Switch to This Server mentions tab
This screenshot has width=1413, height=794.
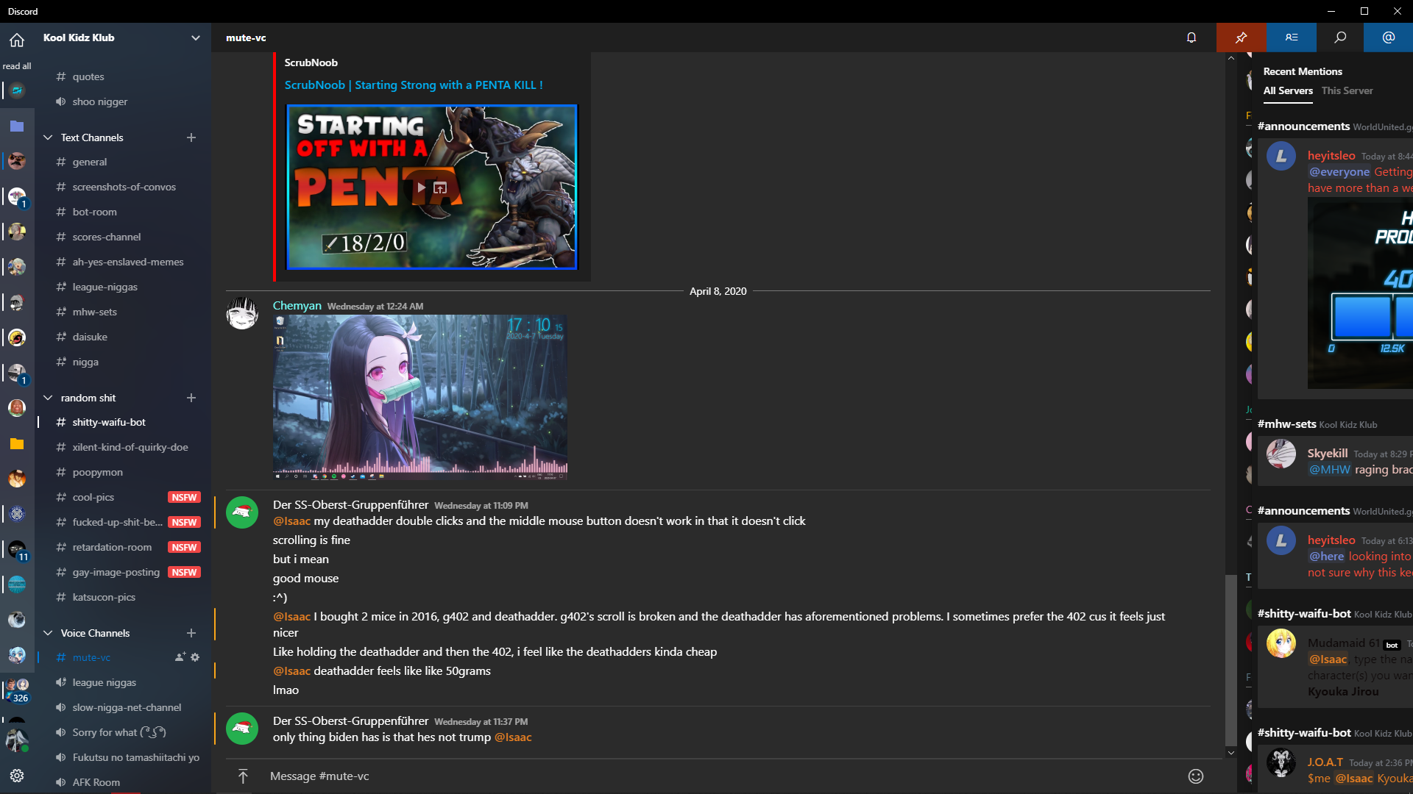coord(1347,90)
